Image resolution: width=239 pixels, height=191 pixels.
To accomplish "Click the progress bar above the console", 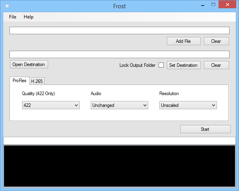I will click(x=119, y=141).
